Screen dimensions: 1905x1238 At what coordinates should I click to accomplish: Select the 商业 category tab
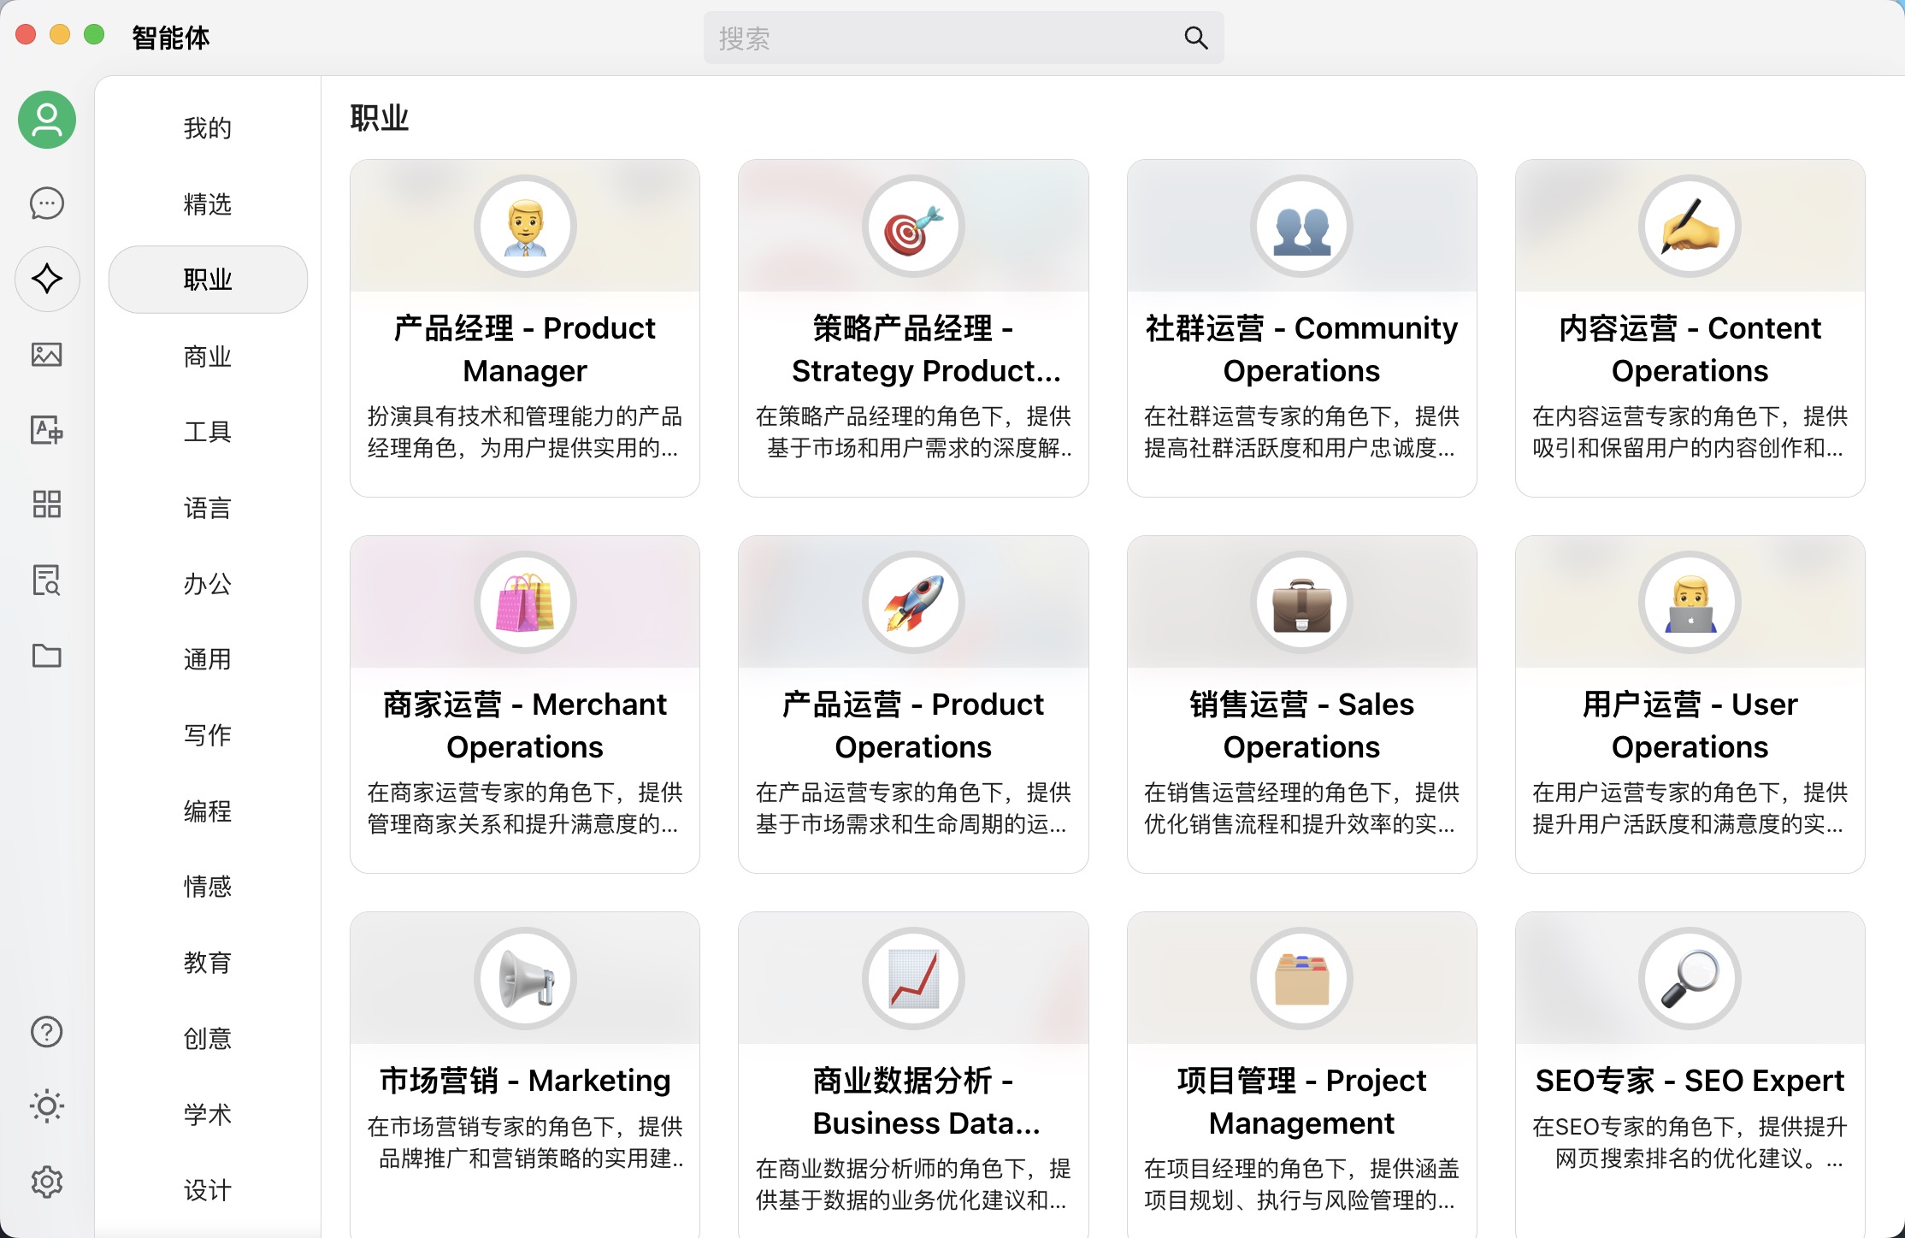208,356
